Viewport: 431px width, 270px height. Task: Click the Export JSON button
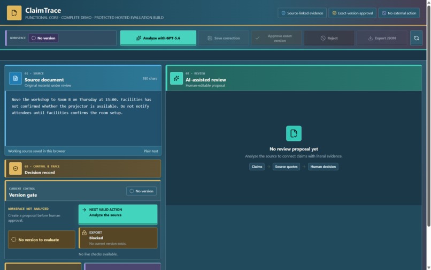[x=382, y=38]
